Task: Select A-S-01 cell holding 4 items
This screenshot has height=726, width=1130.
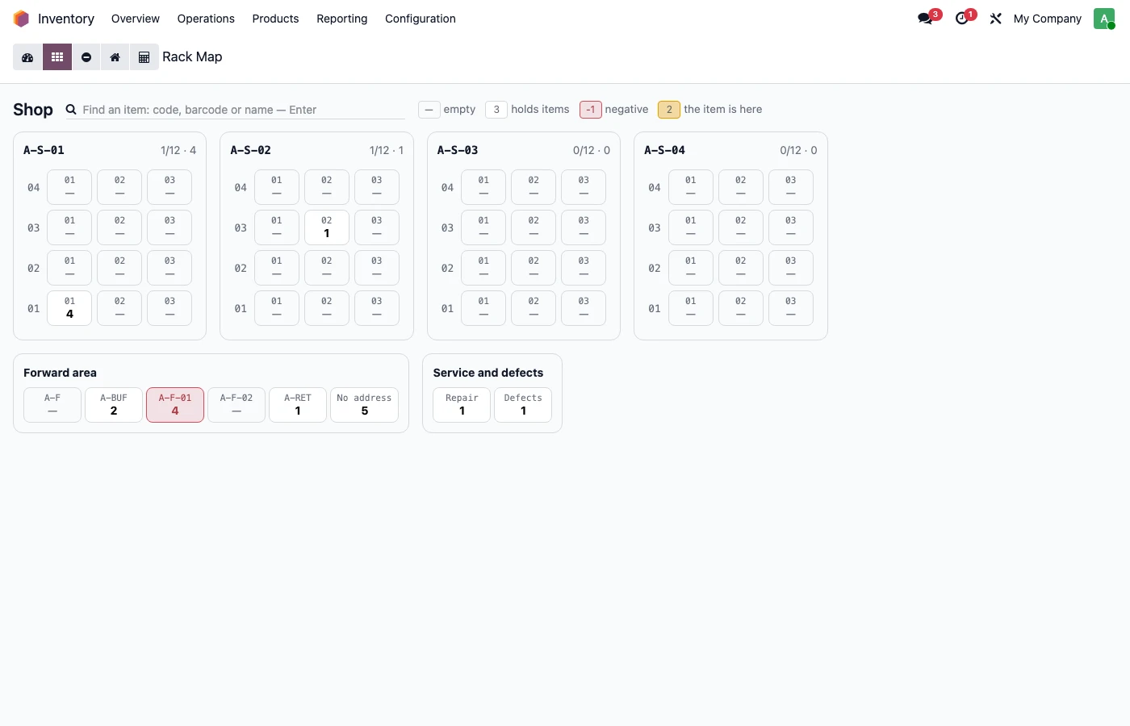Action: [x=69, y=308]
